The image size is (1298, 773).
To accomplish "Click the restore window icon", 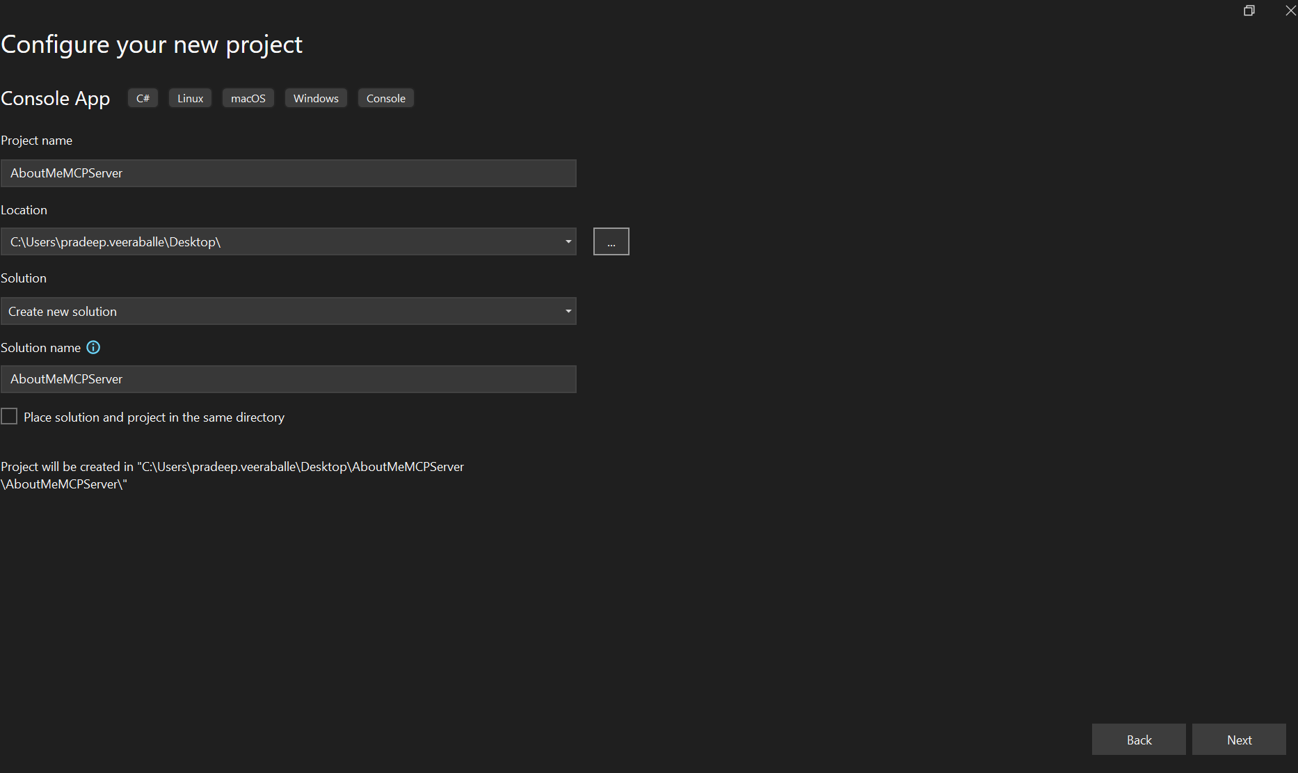I will [1249, 10].
